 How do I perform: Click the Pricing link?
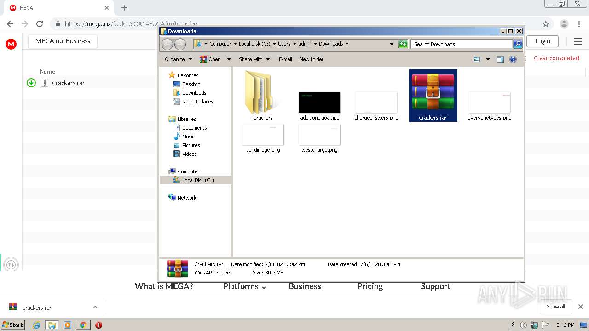coord(370,286)
